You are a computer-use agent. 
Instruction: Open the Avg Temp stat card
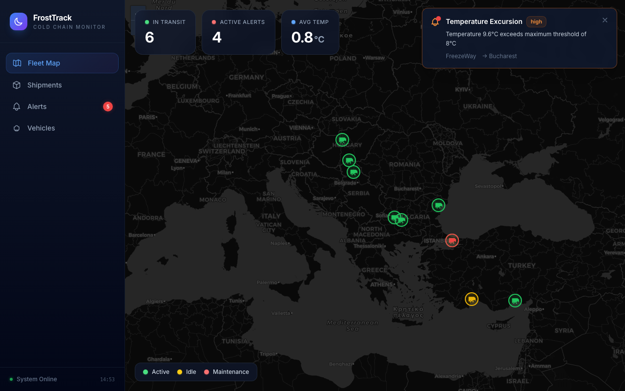(x=310, y=32)
